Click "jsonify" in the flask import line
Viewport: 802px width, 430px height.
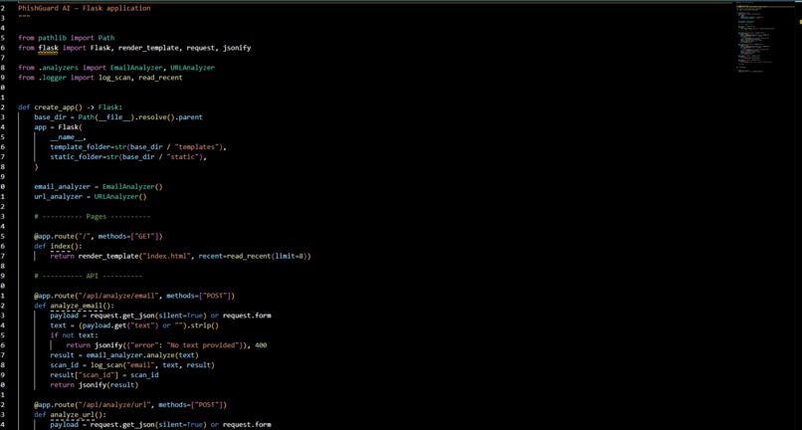point(237,48)
